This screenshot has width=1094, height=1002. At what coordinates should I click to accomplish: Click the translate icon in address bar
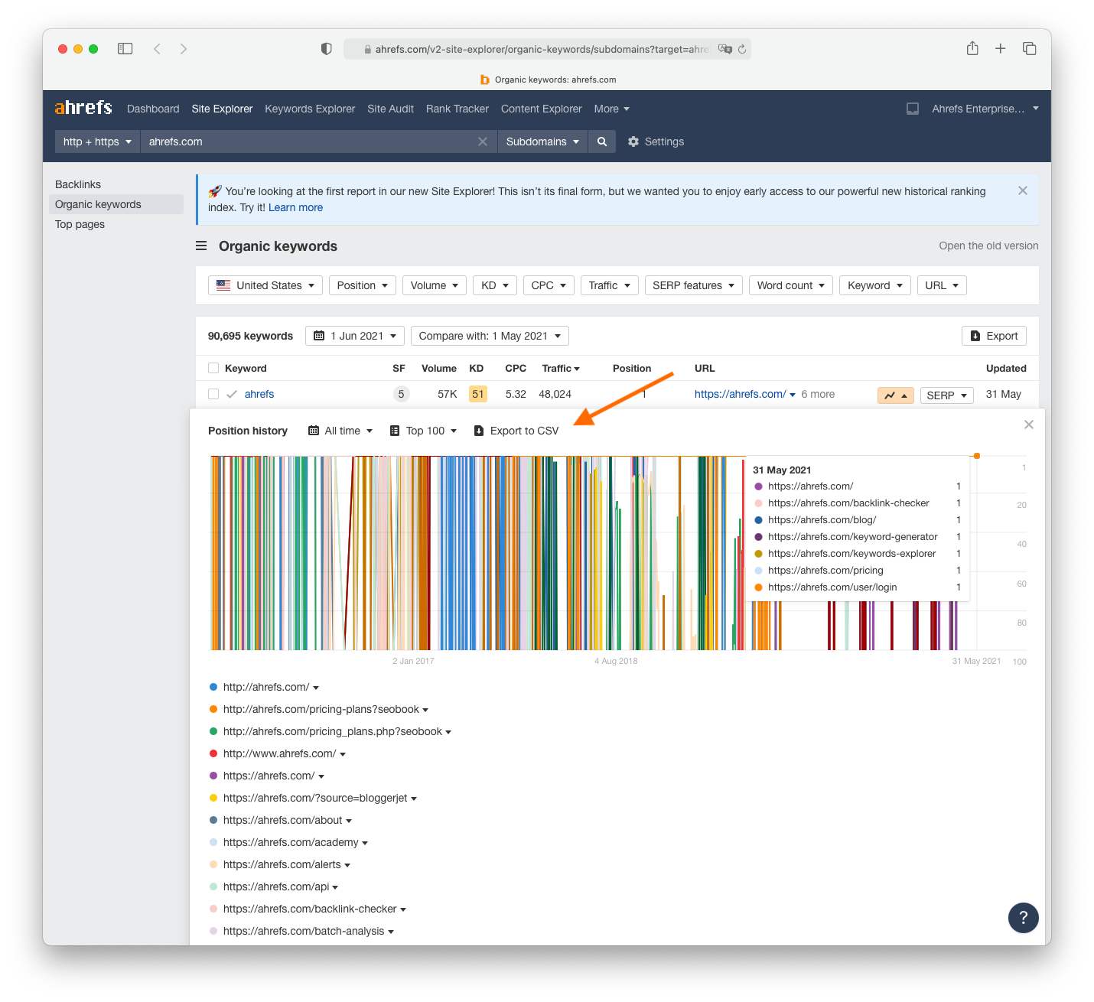pos(724,49)
